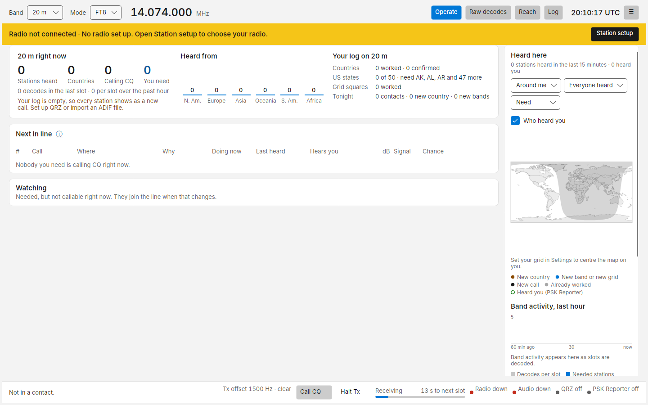Click the Hears you column header
The width and height of the screenshot is (648, 405).
(324, 152)
